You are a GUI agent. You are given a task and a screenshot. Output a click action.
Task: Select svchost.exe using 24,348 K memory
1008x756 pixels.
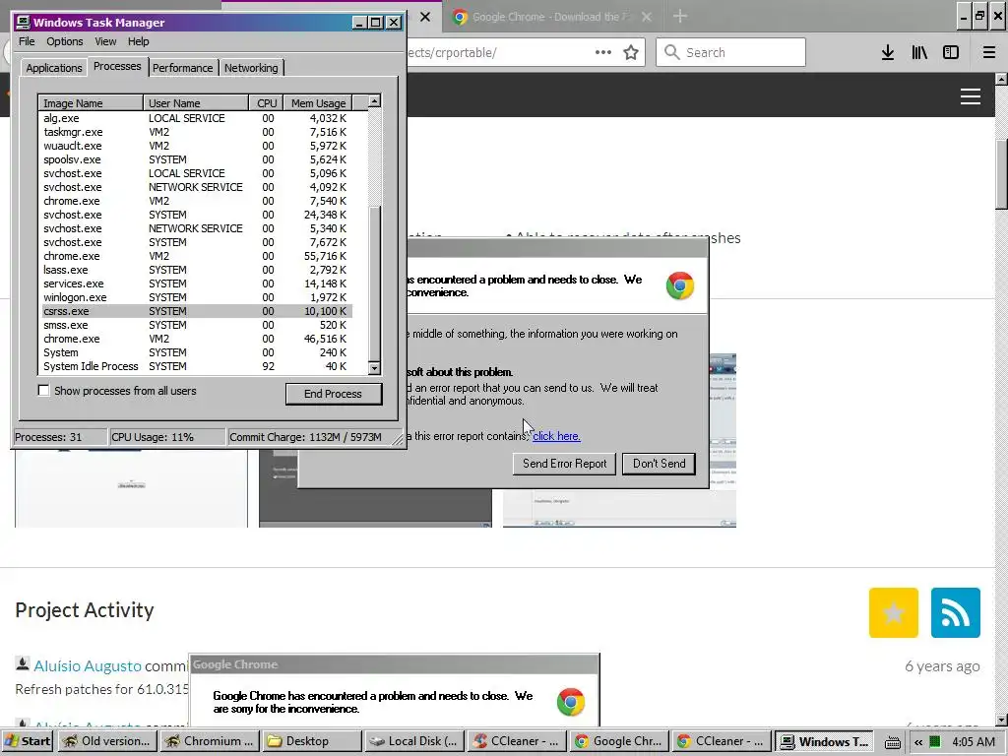coord(196,215)
